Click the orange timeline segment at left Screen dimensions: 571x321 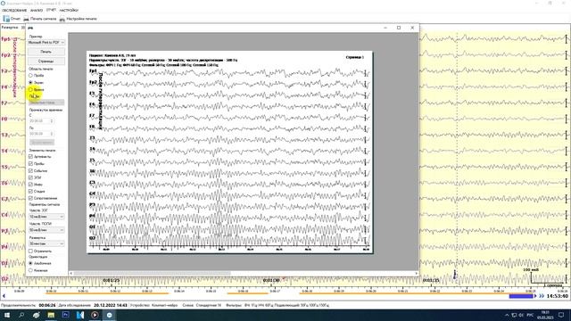(x=107, y=293)
